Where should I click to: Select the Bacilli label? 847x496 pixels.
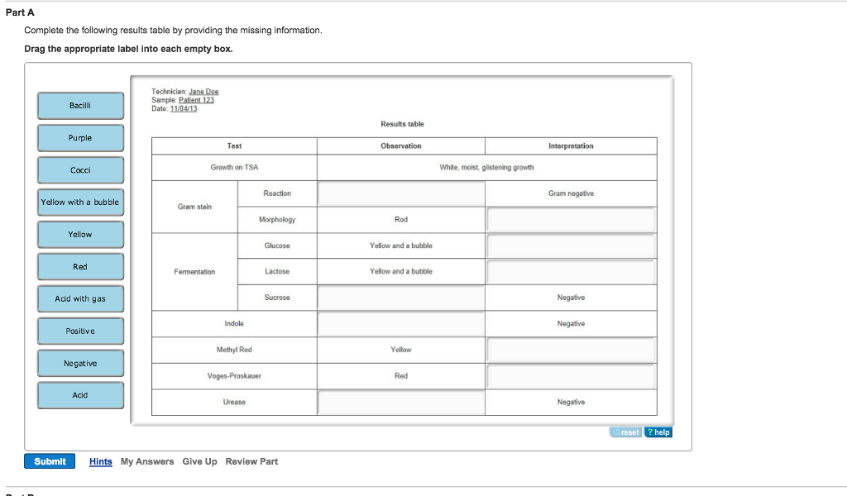pyautogui.click(x=80, y=106)
